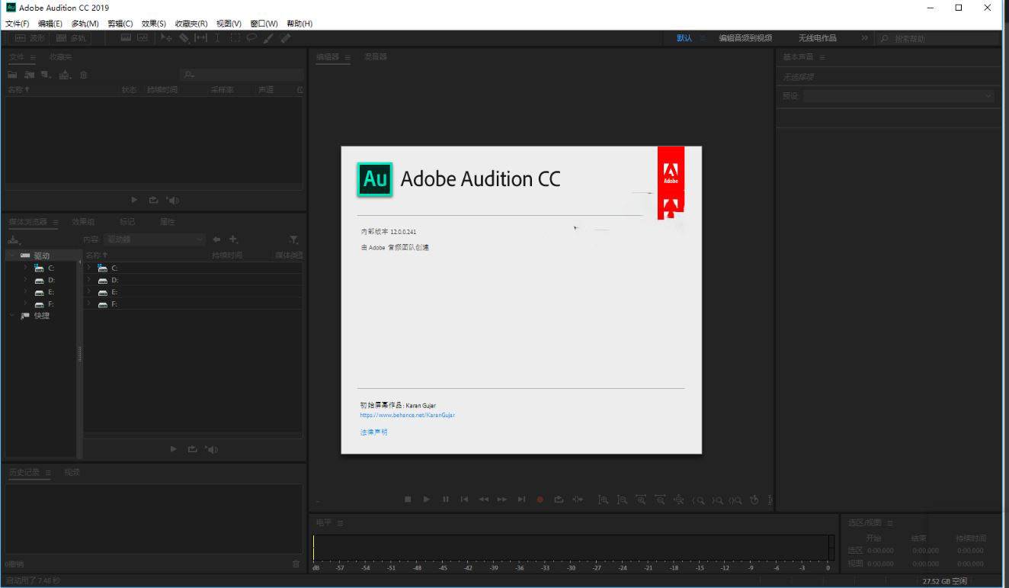Expand the C: drive in the tree
Image resolution: width=1009 pixels, height=588 pixels.
25,268
